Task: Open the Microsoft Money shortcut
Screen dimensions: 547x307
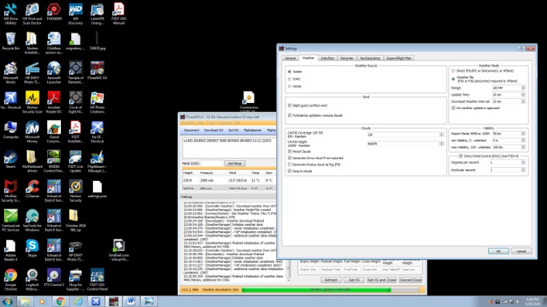Action: pyautogui.click(x=32, y=132)
